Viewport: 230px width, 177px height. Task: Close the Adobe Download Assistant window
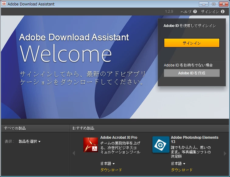224,4
